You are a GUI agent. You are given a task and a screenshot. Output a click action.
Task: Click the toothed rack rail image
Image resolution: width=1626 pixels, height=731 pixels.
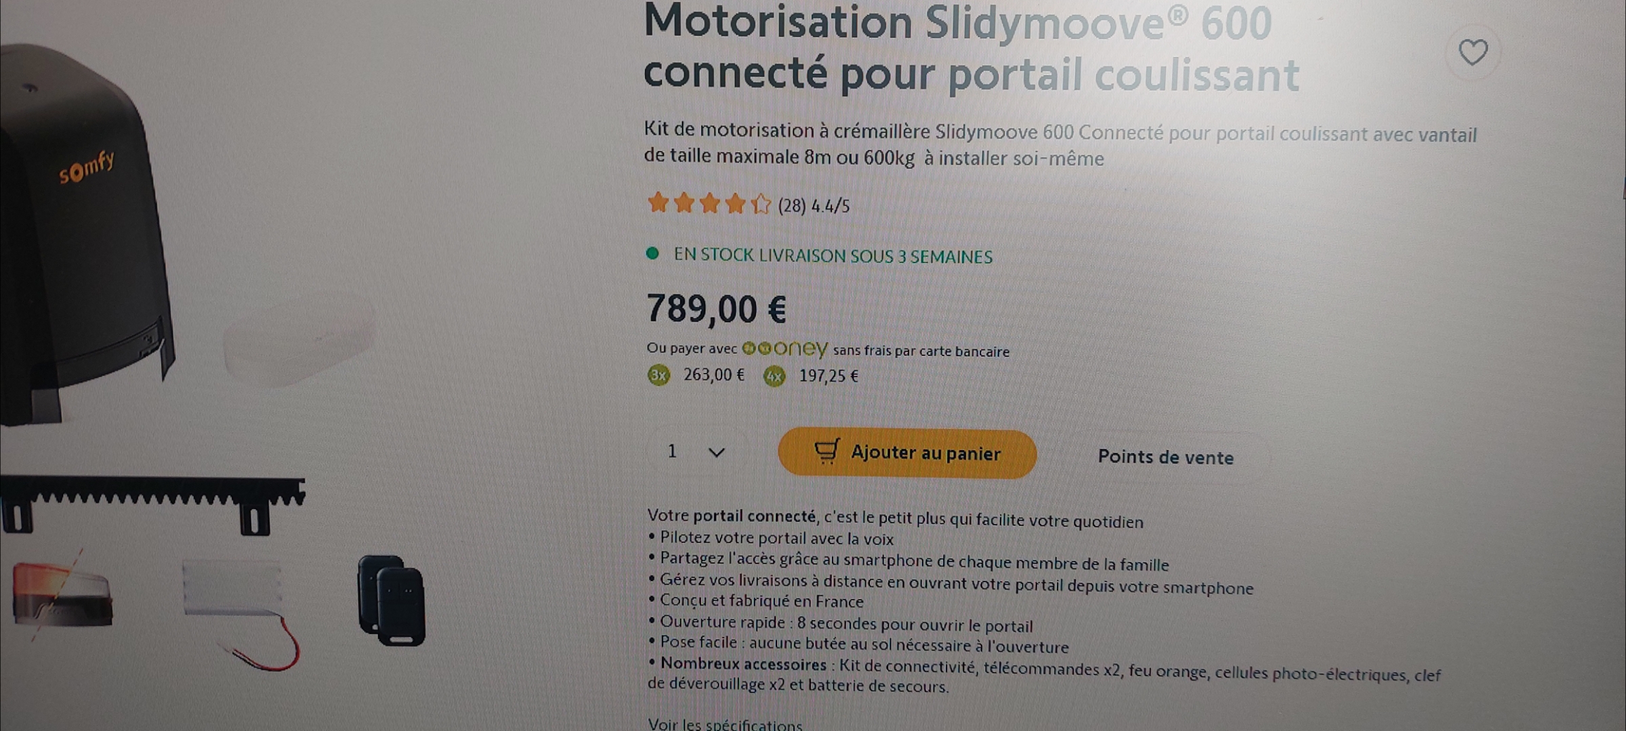152,503
